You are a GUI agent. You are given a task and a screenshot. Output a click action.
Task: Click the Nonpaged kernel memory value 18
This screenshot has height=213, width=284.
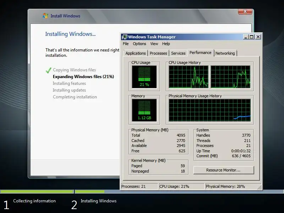pos(183,171)
